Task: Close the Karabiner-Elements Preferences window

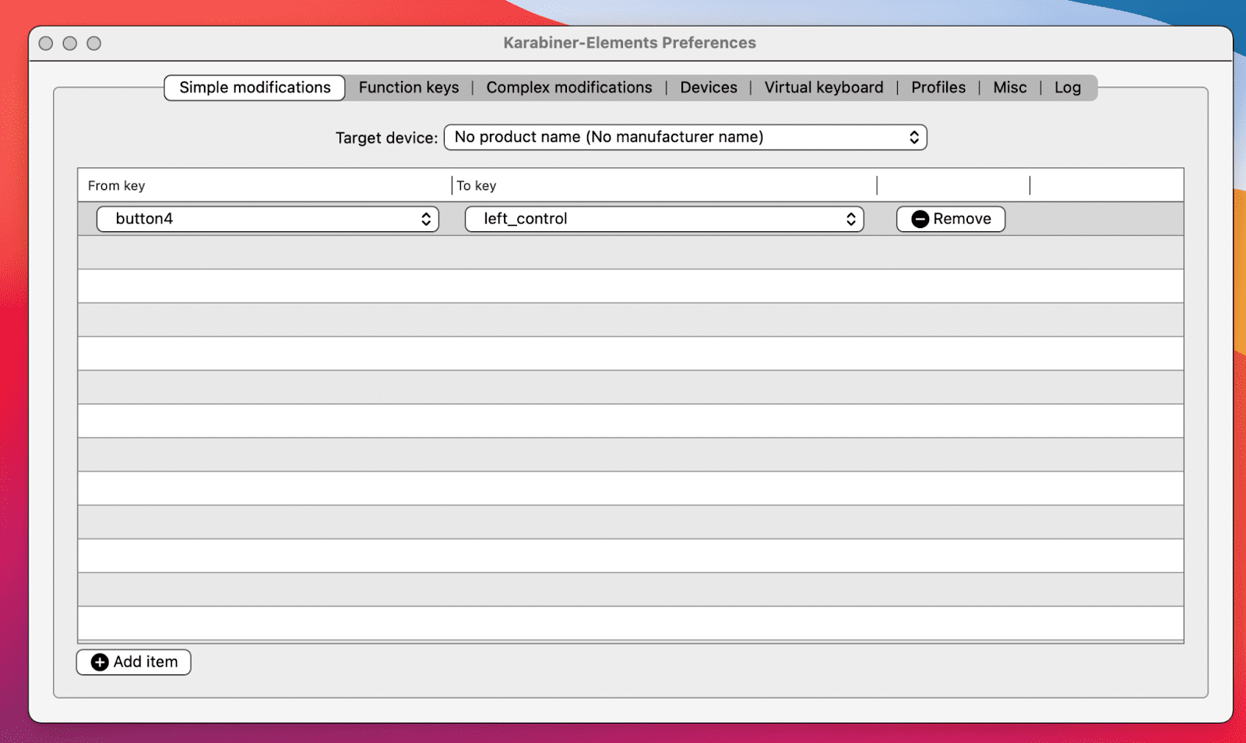Action: [46, 44]
